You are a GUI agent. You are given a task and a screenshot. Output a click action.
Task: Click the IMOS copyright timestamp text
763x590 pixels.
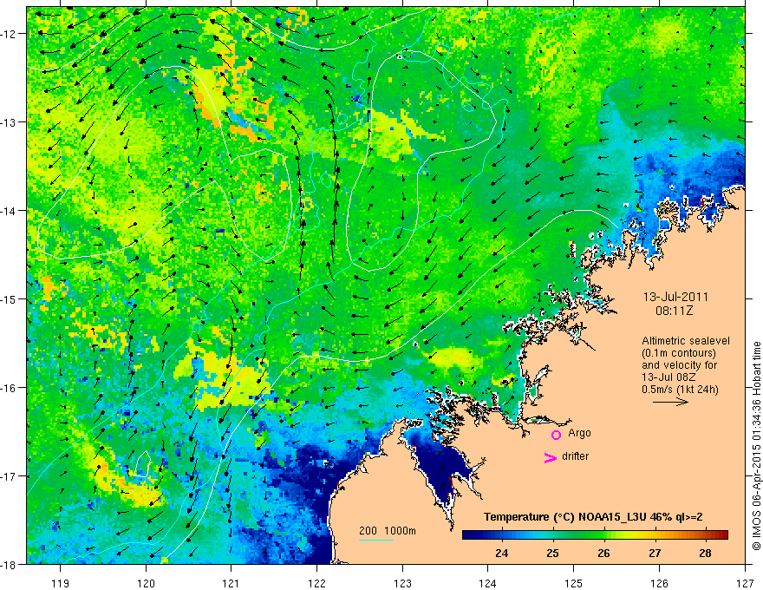click(x=756, y=446)
